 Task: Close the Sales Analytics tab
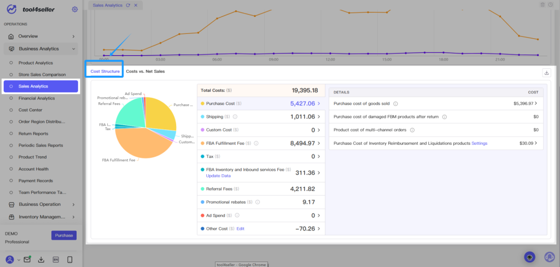coord(136,5)
